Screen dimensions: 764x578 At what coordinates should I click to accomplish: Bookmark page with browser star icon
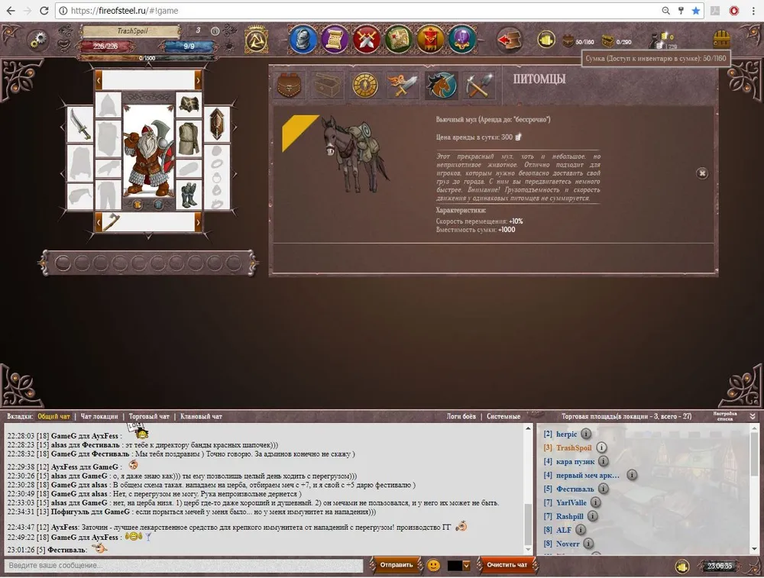click(x=696, y=11)
